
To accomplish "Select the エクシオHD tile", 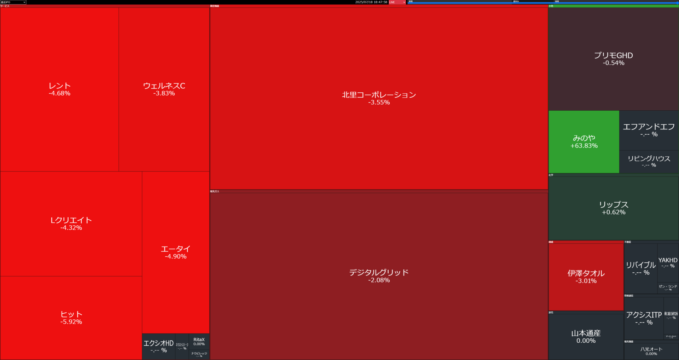I will click(158, 347).
